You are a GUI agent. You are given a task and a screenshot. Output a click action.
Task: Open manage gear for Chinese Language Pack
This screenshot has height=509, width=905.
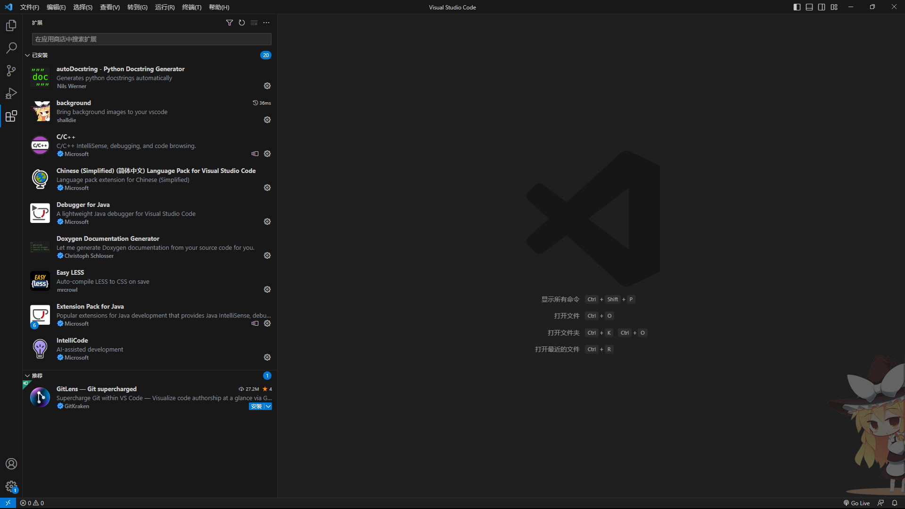(267, 188)
